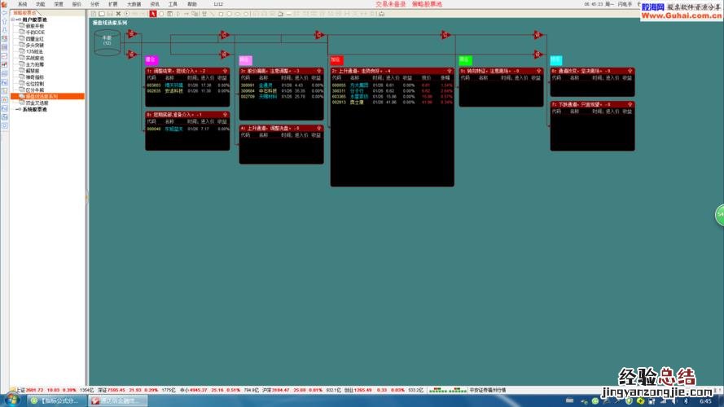Image resolution: width=724 pixels, height=407 pixels.
Task: Click the pin icon on panel 1 header
Action: pyautogui.click(x=224, y=71)
